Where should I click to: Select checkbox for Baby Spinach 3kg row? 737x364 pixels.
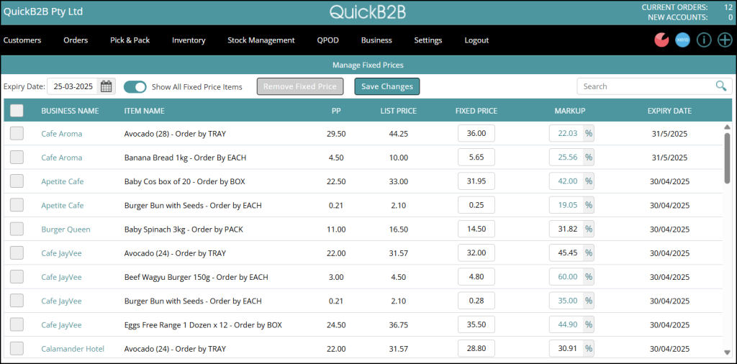[x=17, y=229]
